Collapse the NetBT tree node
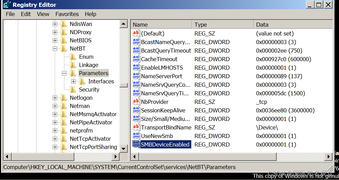Viewport: 339px width, 180px height. (x=55, y=49)
